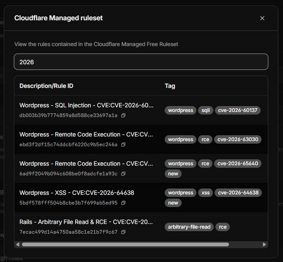This screenshot has height=262, width=283.
Task: Select the Rails Arbitrary File Read & RCE description
Action: (x=86, y=222)
